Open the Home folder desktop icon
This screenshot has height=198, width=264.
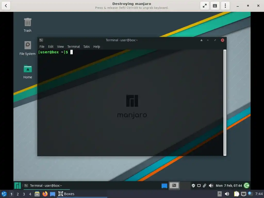point(28,72)
